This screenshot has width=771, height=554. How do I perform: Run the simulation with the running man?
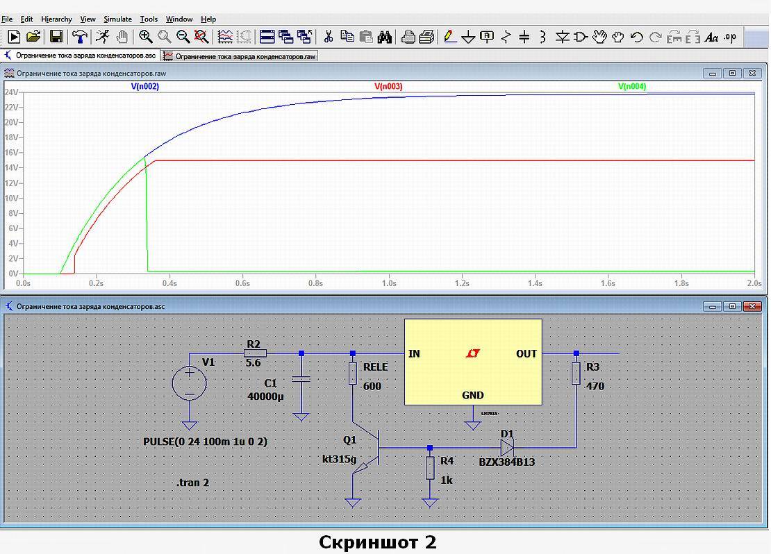[102, 37]
